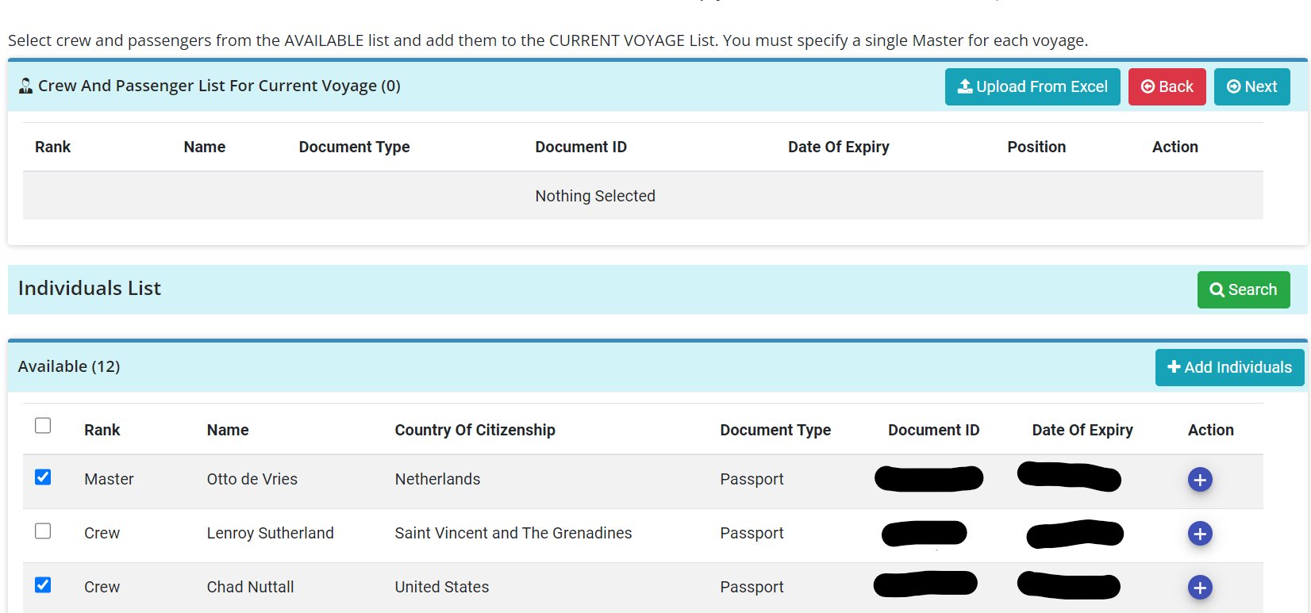The image size is (1311, 613).
Task: Check the Lenroy Sutherland checkbox
Action: pyautogui.click(x=43, y=531)
